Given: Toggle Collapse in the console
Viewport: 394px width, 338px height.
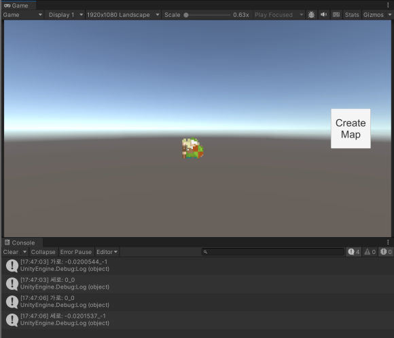Looking at the screenshot, I should click(43, 252).
